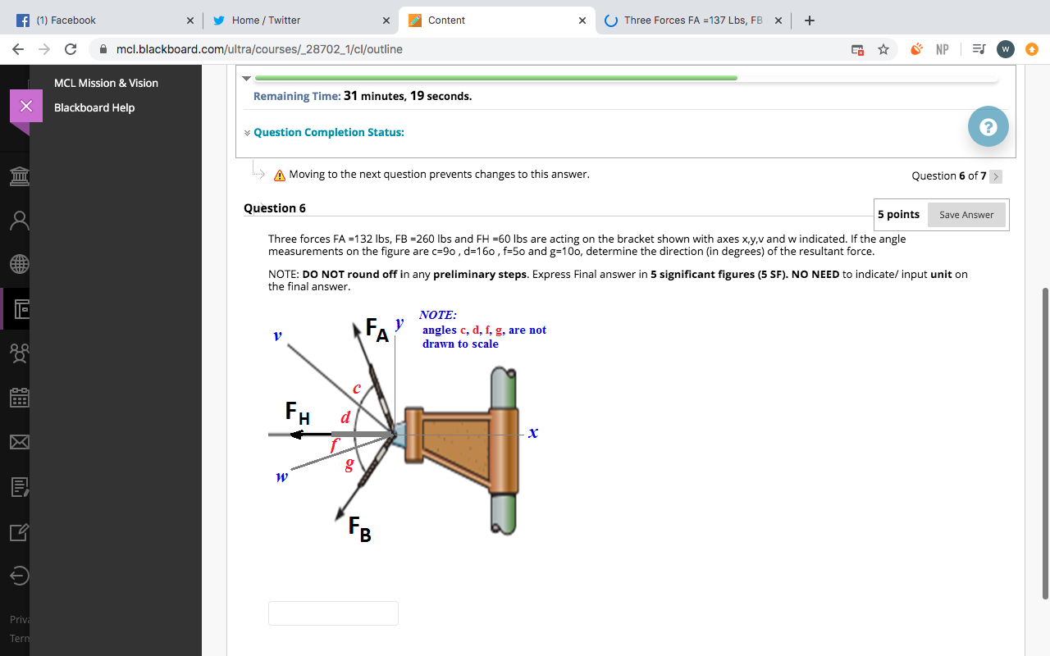Open Messages envelope icon in sidebar
Viewport: 1050px width, 656px height.
pyautogui.click(x=18, y=442)
